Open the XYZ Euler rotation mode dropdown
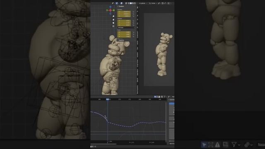 pyautogui.click(x=126, y=28)
